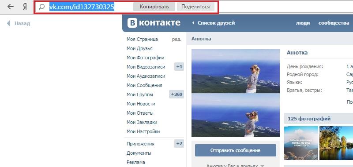
Task: Open "Мои Настройки"
Action: click(x=143, y=131)
